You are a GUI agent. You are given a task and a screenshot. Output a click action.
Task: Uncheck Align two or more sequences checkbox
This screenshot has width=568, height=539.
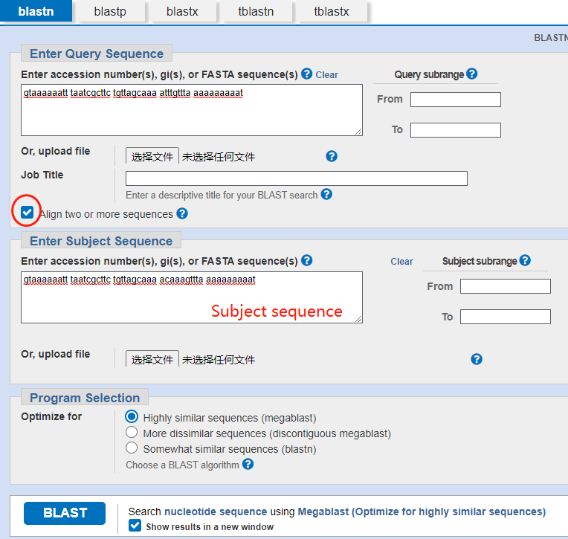coord(28,212)
